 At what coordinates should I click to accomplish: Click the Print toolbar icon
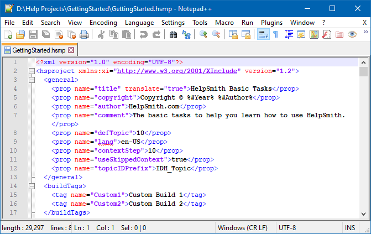(83, 34)
